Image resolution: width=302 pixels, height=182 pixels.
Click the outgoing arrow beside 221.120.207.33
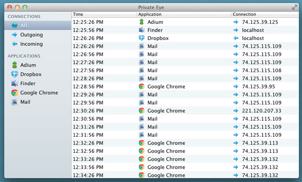pyautogui.click(x=236, y=111)
